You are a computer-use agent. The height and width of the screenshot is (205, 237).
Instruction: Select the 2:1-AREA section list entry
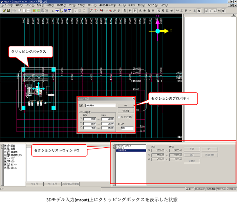[x=125, y=150]
